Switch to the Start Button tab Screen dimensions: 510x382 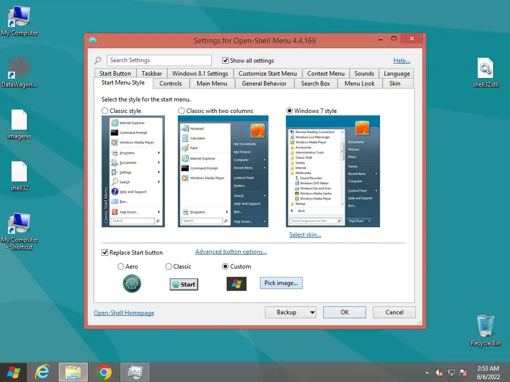click(x=115, y=74)
